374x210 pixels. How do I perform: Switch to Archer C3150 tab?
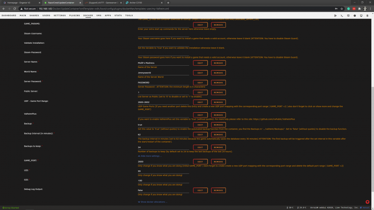(144, 3)
